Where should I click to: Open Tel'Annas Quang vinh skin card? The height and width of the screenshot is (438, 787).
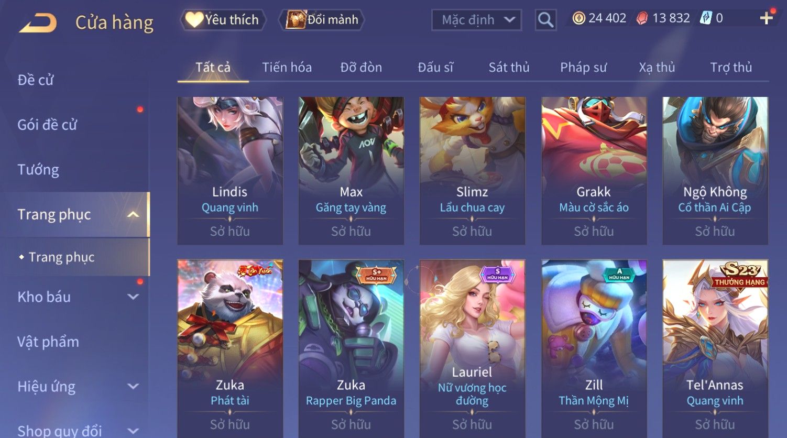click(x=715, y=348)
